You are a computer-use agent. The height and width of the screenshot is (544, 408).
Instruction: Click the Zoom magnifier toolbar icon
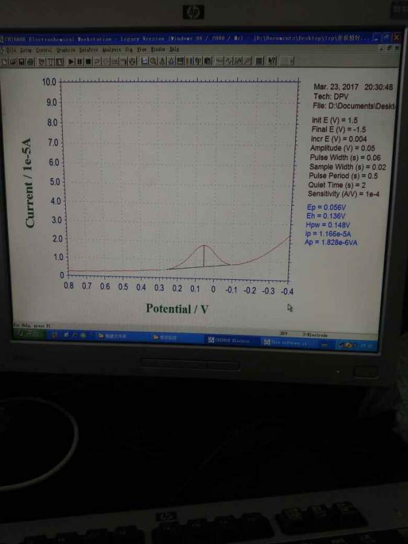(x=154, y=62)
